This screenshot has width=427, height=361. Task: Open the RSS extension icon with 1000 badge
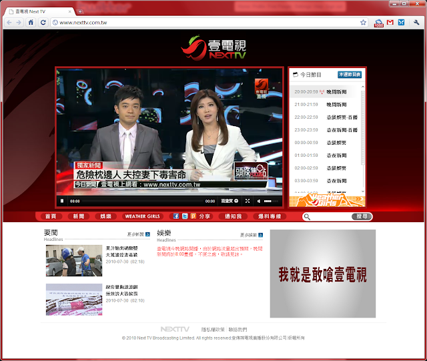[378, 23]
